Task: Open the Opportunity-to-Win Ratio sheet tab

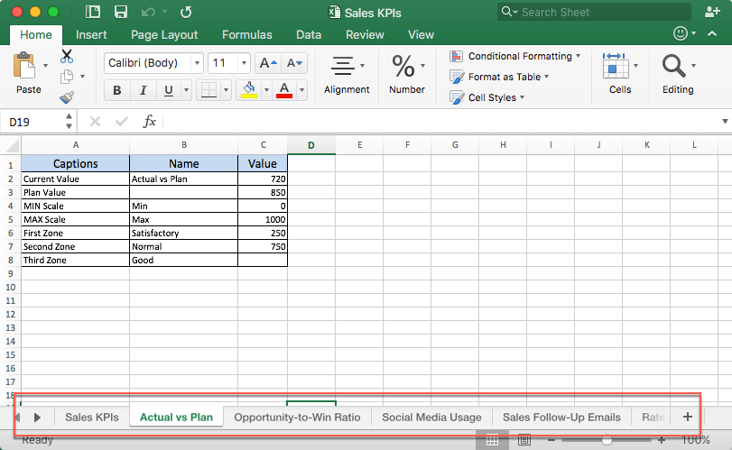Action: [297, 417]
